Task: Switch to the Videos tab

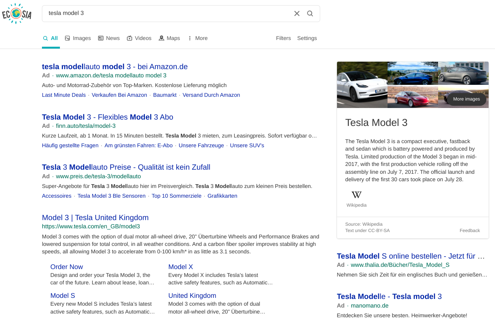Action: pyautogui.click(x=139, y=38)
